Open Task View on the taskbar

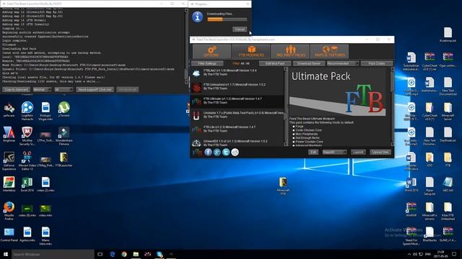(100, 254)
